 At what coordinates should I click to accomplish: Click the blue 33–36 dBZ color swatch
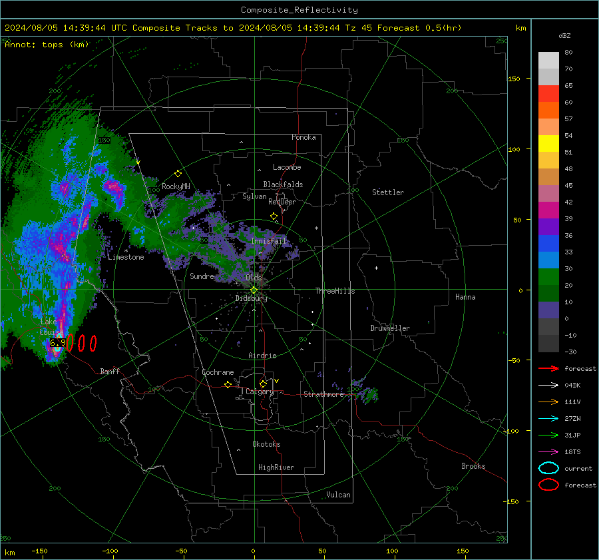tap(548, 244)
